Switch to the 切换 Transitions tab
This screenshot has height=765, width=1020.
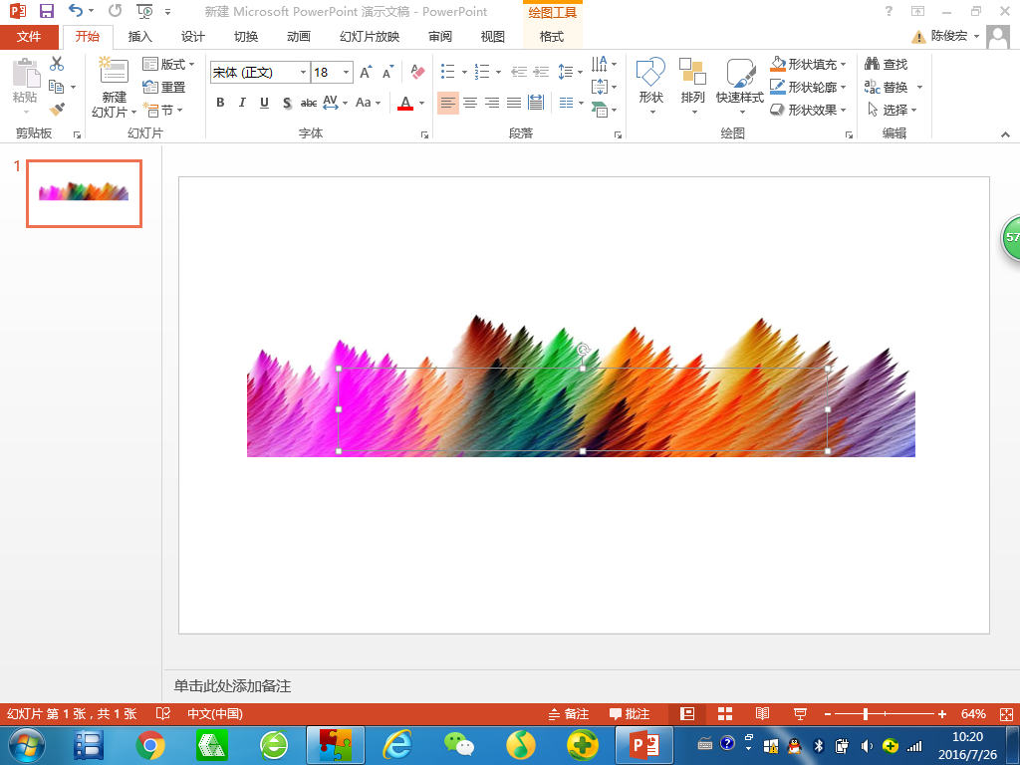[x=246, y=37]
